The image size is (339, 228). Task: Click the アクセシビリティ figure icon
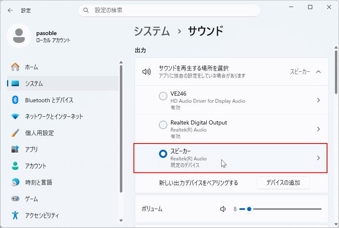pos(15,215)
